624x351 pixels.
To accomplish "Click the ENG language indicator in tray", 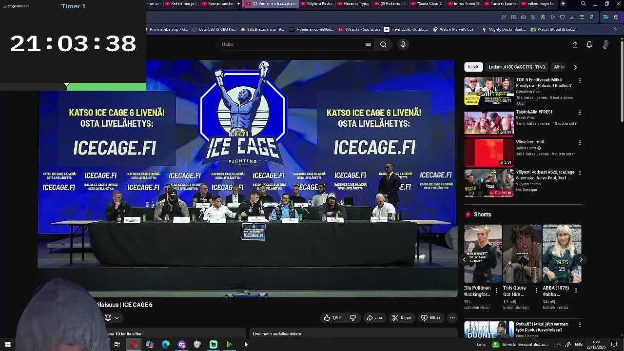I will [x=579, y=345].
